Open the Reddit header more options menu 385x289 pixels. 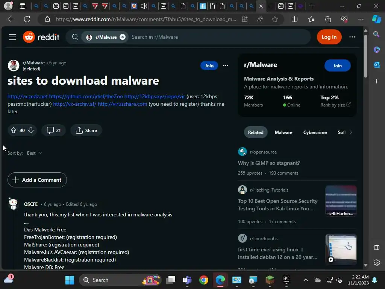tap(352, 37)
